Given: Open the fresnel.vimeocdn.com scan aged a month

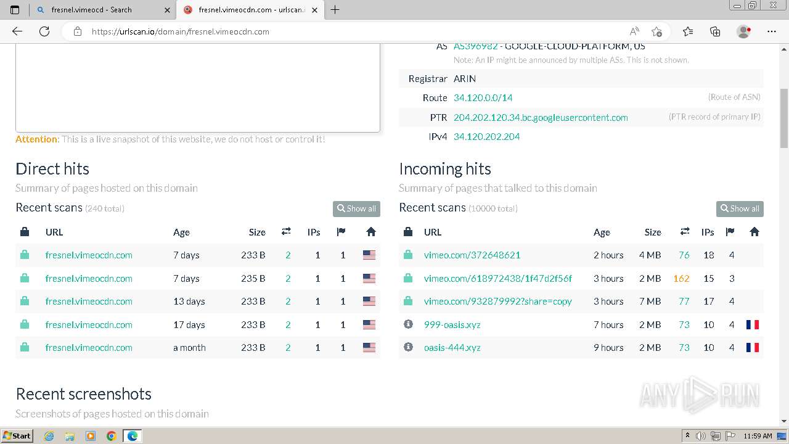Looking at the screenshot, I should (89, 347).
